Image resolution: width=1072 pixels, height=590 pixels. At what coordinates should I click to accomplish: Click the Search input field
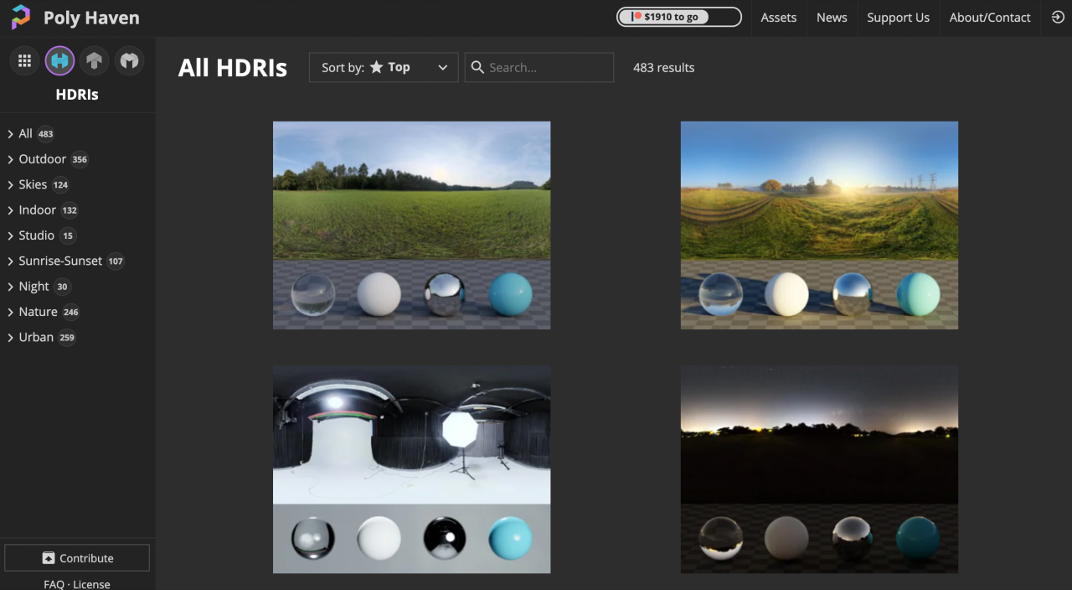539,67
